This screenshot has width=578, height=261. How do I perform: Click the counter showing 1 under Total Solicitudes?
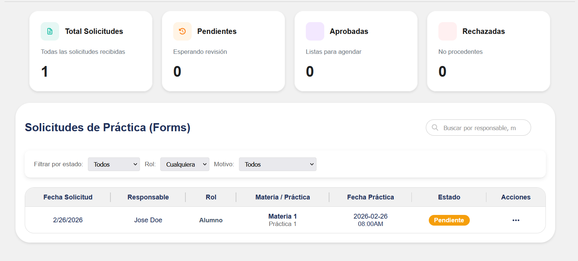click(x=44, y=72)
